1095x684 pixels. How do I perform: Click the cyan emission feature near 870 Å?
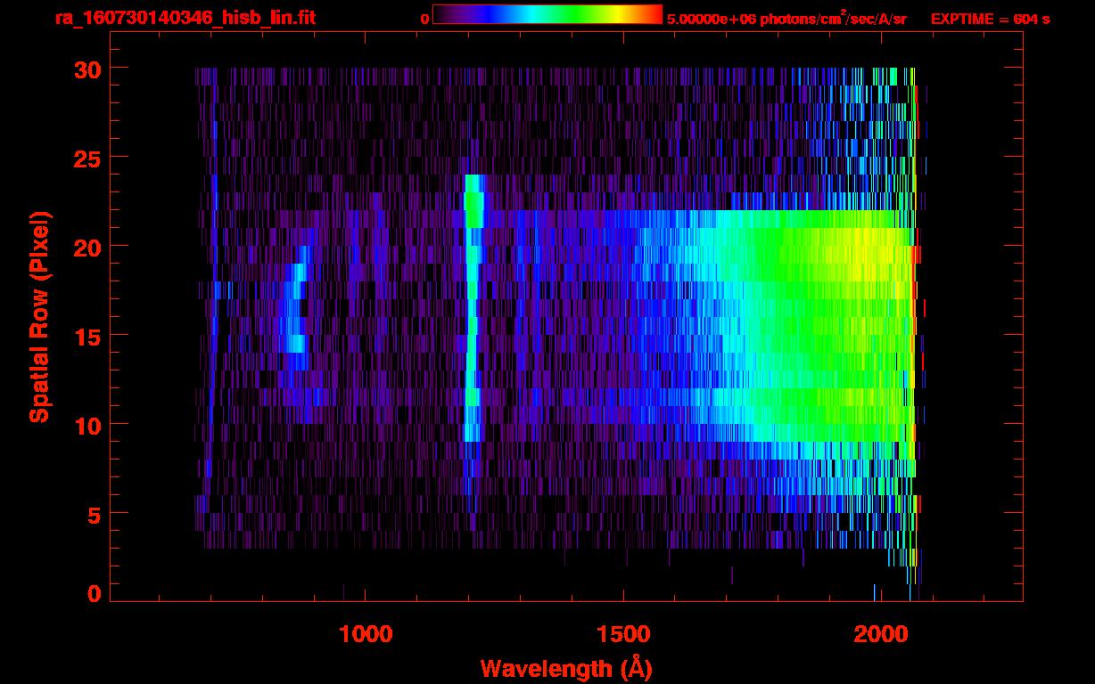pyautogui.click(x=296, y=343)
